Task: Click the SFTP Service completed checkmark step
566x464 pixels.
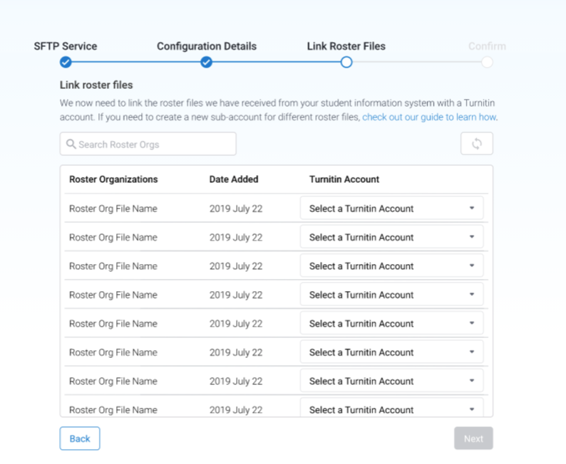Action: (x=66, y=63)
